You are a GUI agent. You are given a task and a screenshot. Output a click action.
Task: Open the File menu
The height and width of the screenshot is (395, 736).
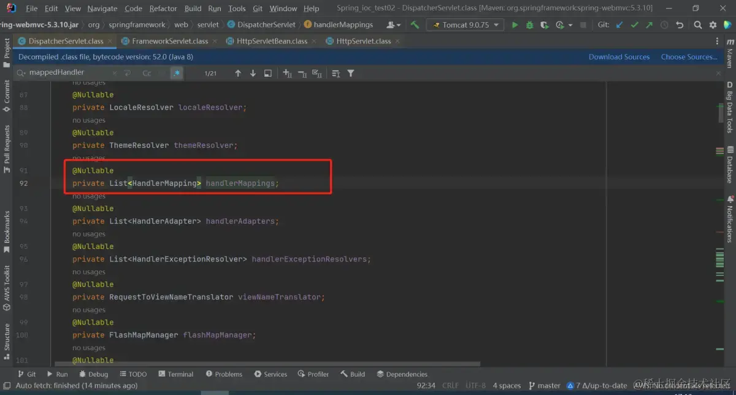click(32, 9)
